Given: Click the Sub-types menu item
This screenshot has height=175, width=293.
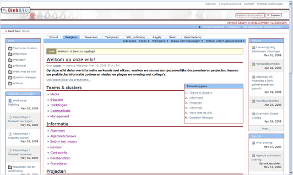Looking at the screenshot, I should pyautogui.click(x=129, y=41).
